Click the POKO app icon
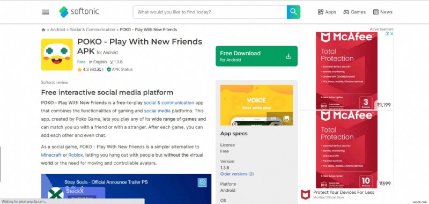 (57, 55)
